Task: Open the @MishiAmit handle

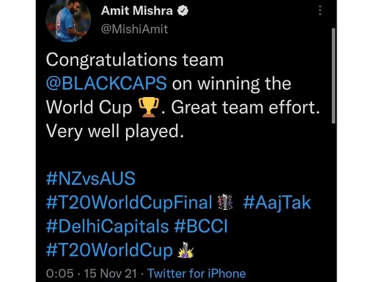Action: (x=135, y=29)
